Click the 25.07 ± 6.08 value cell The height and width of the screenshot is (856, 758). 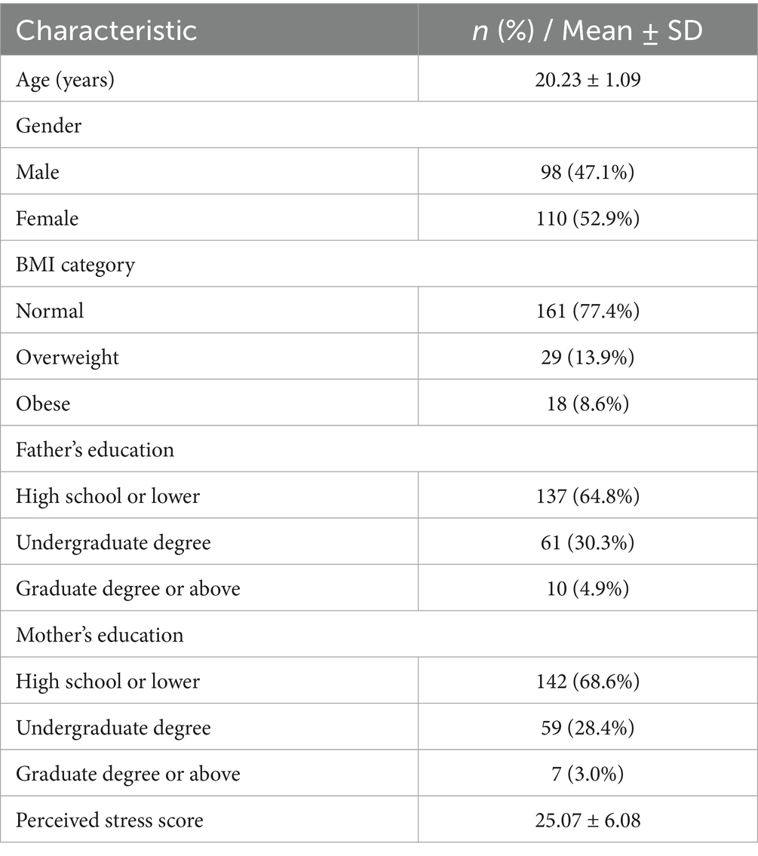coord(588,820)
